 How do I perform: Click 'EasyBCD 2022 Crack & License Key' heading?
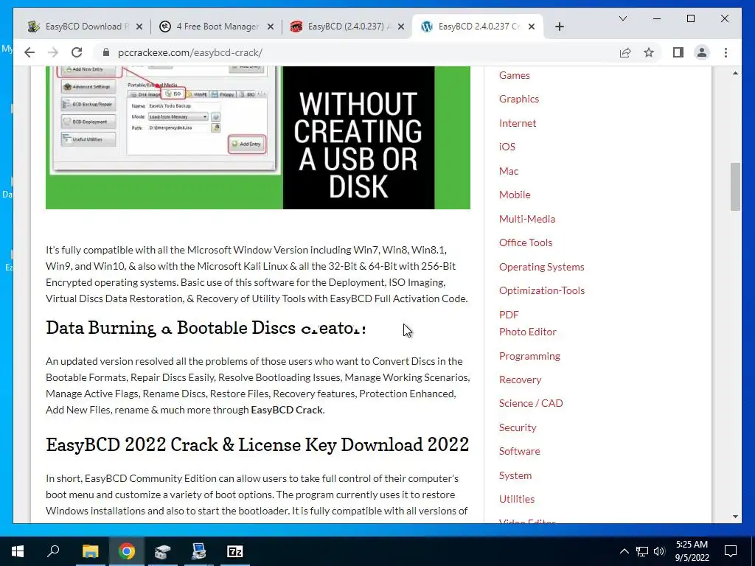click(x=257, y=444)
